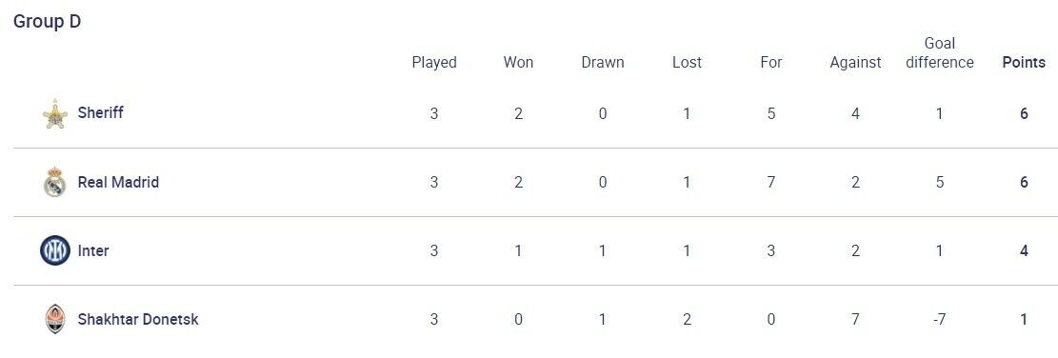Image resolution: width=1058 pixels, height=358 pixels.
Task: Click the Group D heading
Action: pos(48,22)
